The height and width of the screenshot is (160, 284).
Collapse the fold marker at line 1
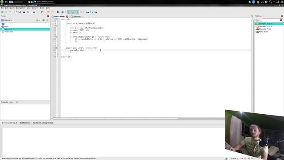(x=57, y=19)
